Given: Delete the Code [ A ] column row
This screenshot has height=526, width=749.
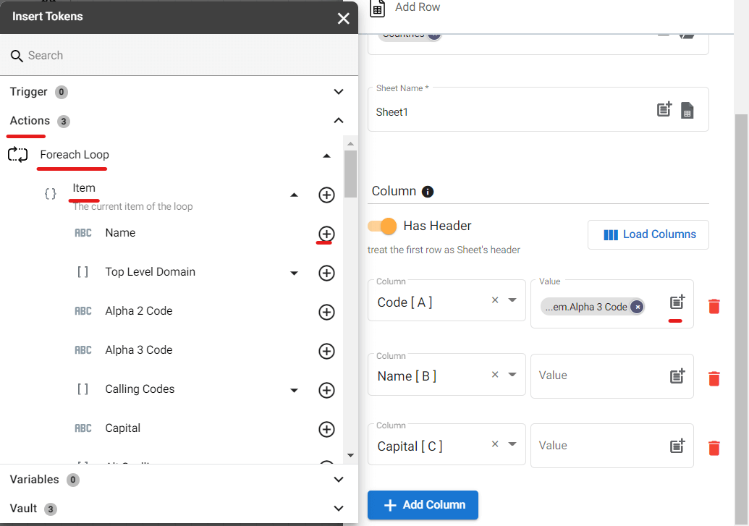Looking at the screenshot, I should [714, 306].
